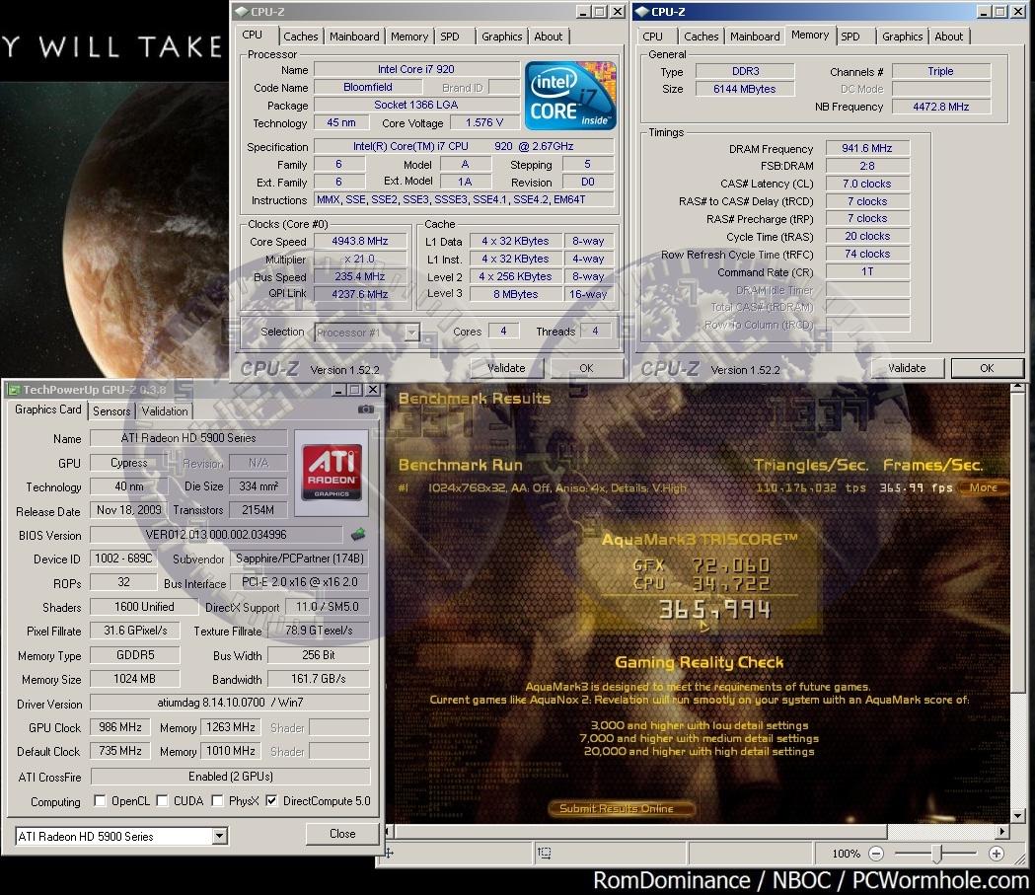Open the SPD tab in left CPU-Z
Viewport: 1035px width, 895px height.
pyautogui.click(x=450, y=37)
